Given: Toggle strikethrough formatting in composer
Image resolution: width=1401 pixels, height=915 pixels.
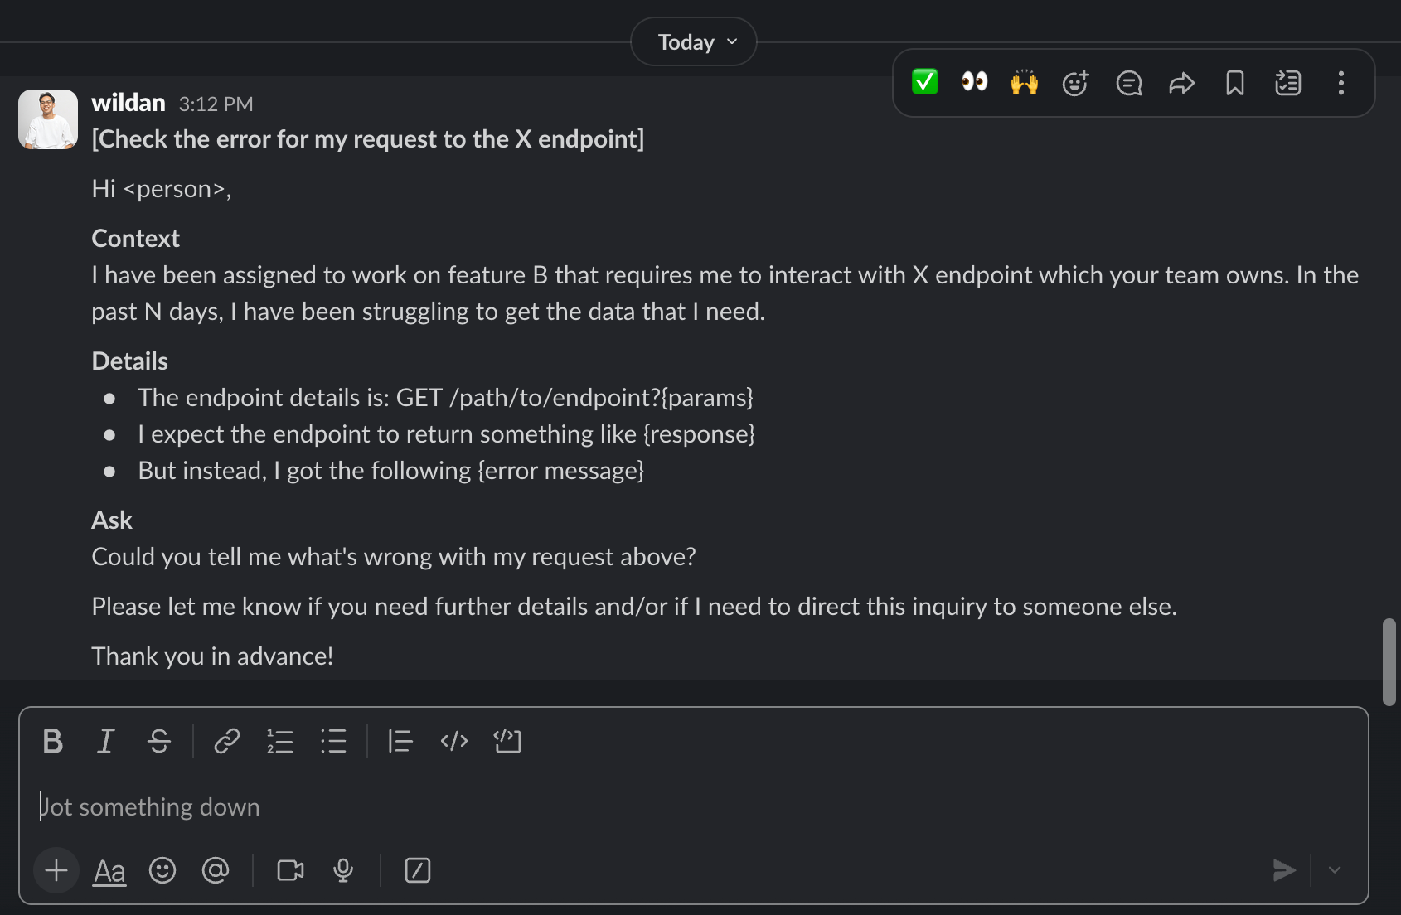Looking at the screenshot, I should pyautogui.click(x=158, y=741).
